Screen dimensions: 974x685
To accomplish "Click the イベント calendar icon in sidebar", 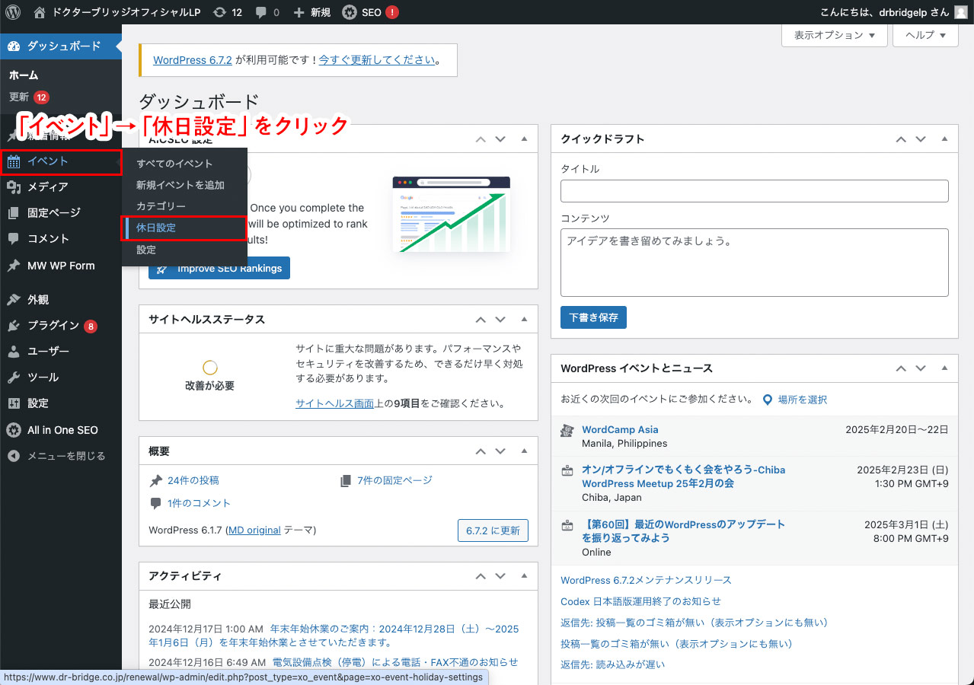I will pyautogui.click(x=14, y=161).
